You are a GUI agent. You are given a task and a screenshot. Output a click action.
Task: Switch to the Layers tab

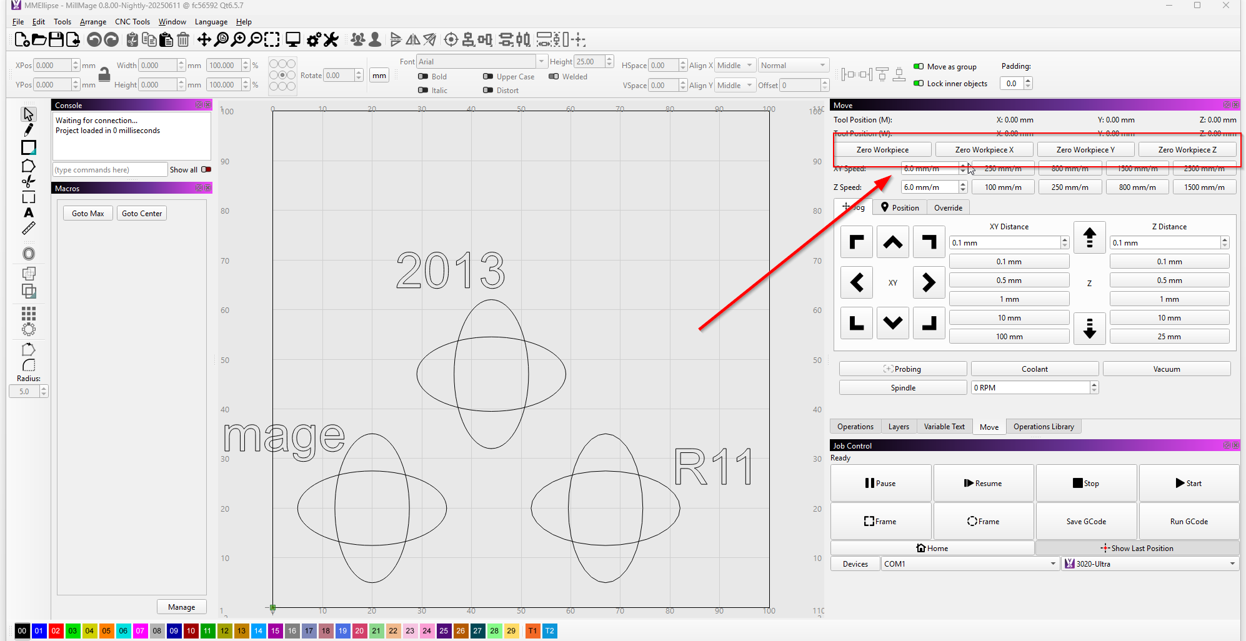click(899, 426)
